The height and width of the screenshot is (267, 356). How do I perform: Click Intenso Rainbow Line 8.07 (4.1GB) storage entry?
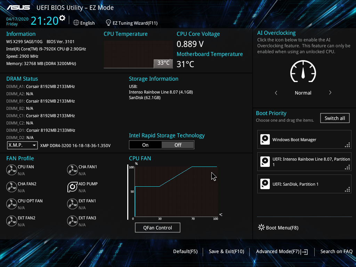[161, 92]
